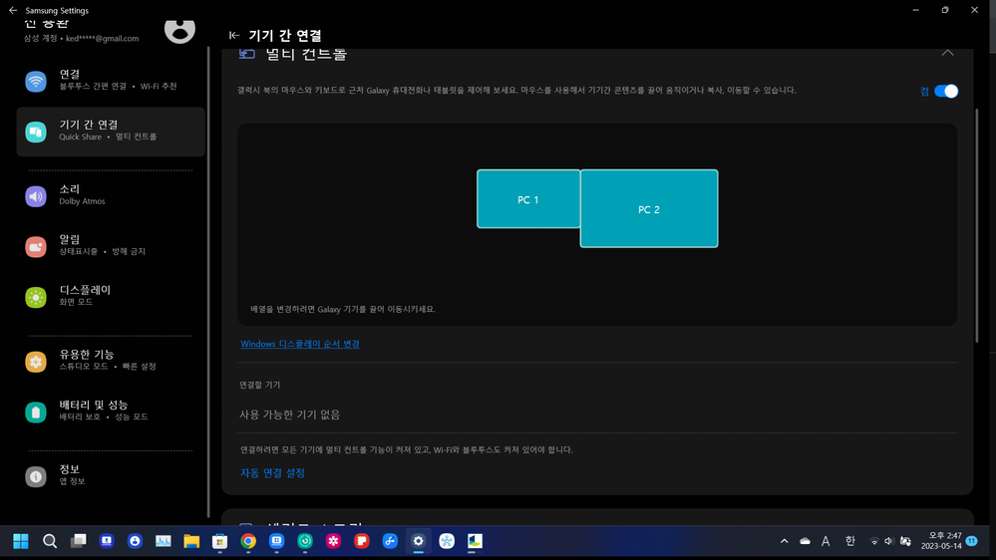Open Microsoft Store from taskbar
This screenshot has width=996, height=560.
(x=219, y=541)
